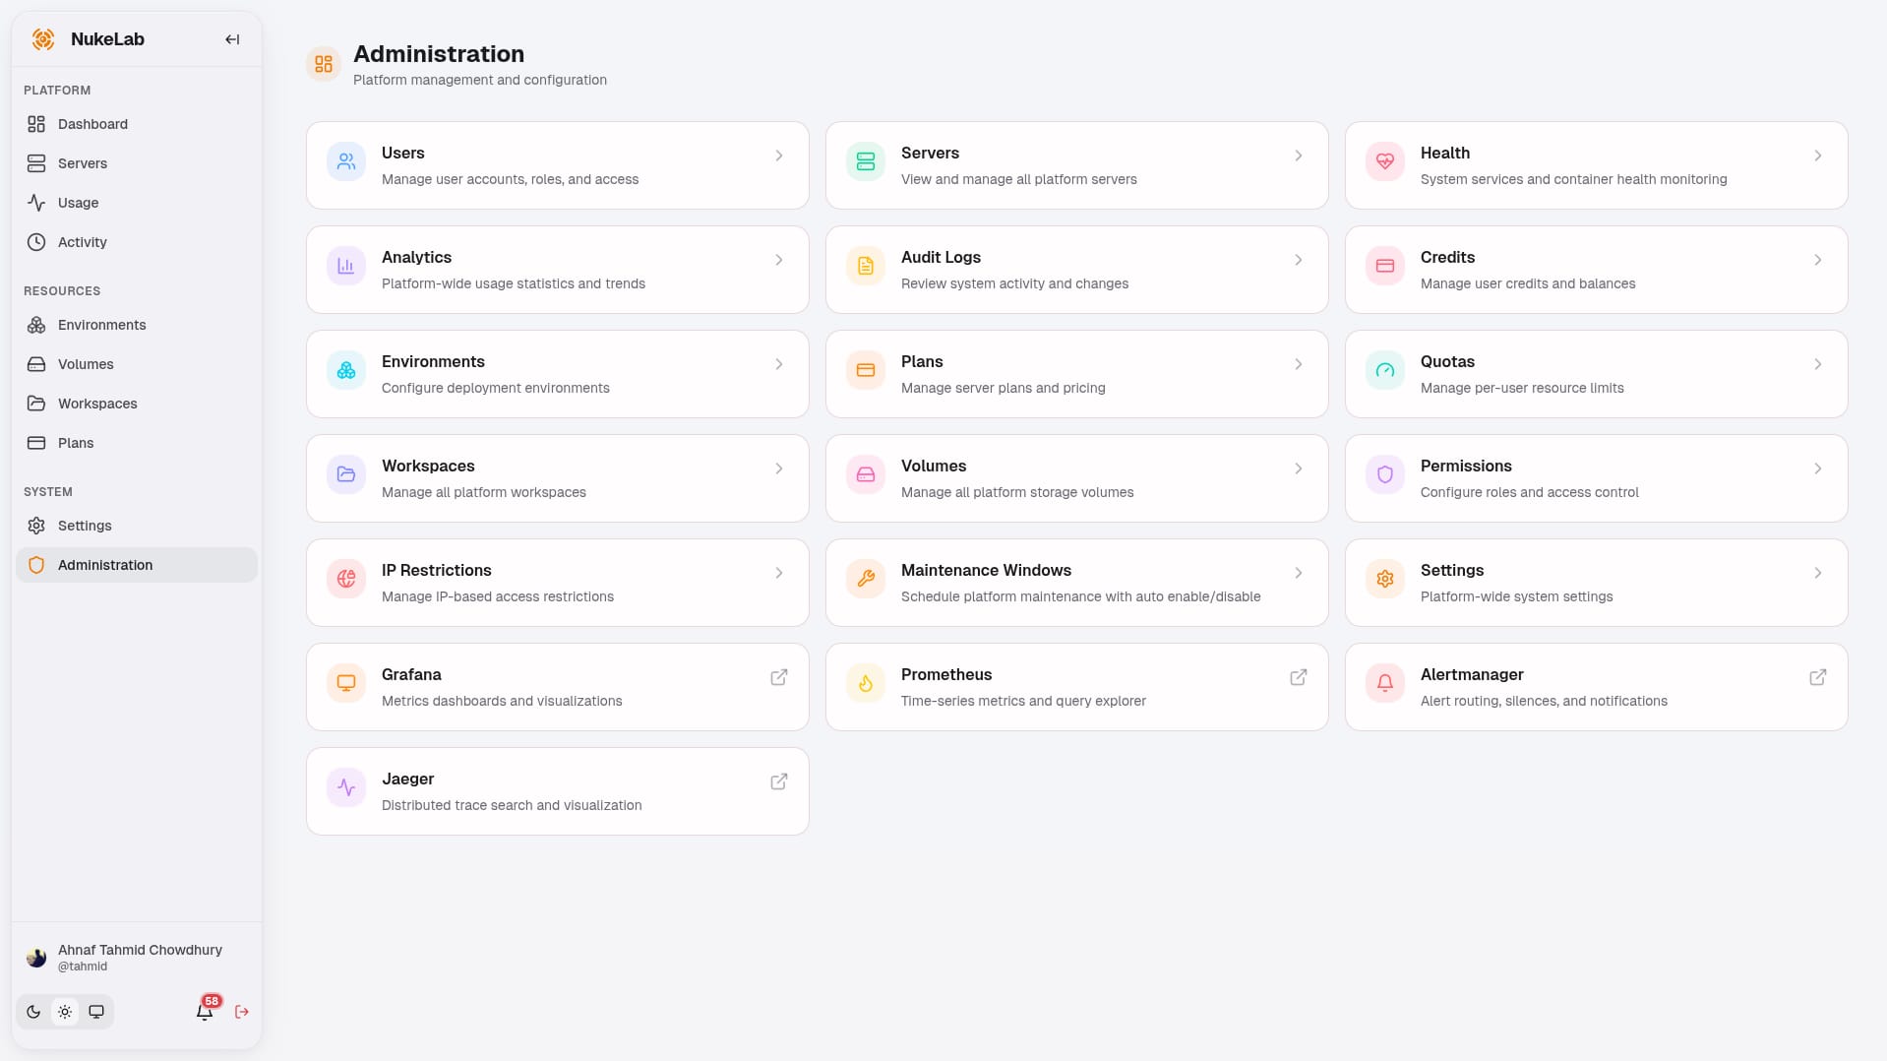Image resolution: width=1887 pixels, height=1061 pixels.
Task: Click the @tahmid username text
Action: 83,967
